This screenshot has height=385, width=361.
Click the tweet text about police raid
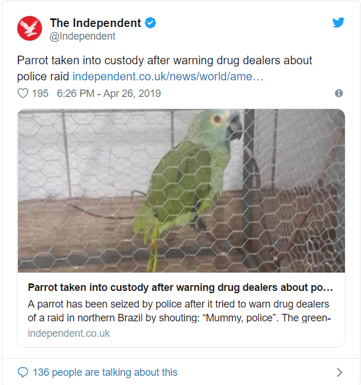[165, 68]
